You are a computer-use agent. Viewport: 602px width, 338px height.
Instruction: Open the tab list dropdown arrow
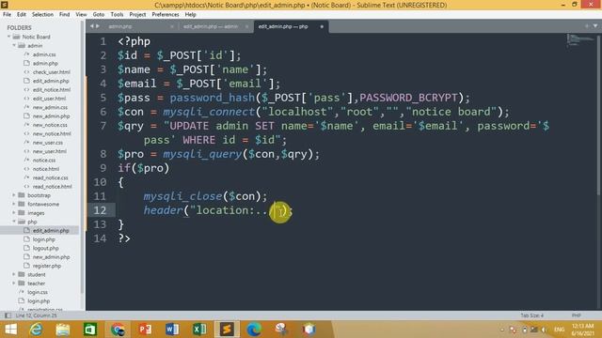coord(595,26)
